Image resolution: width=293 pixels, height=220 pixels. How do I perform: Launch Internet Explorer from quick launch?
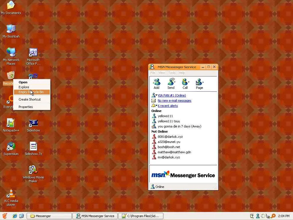point(15,216)
